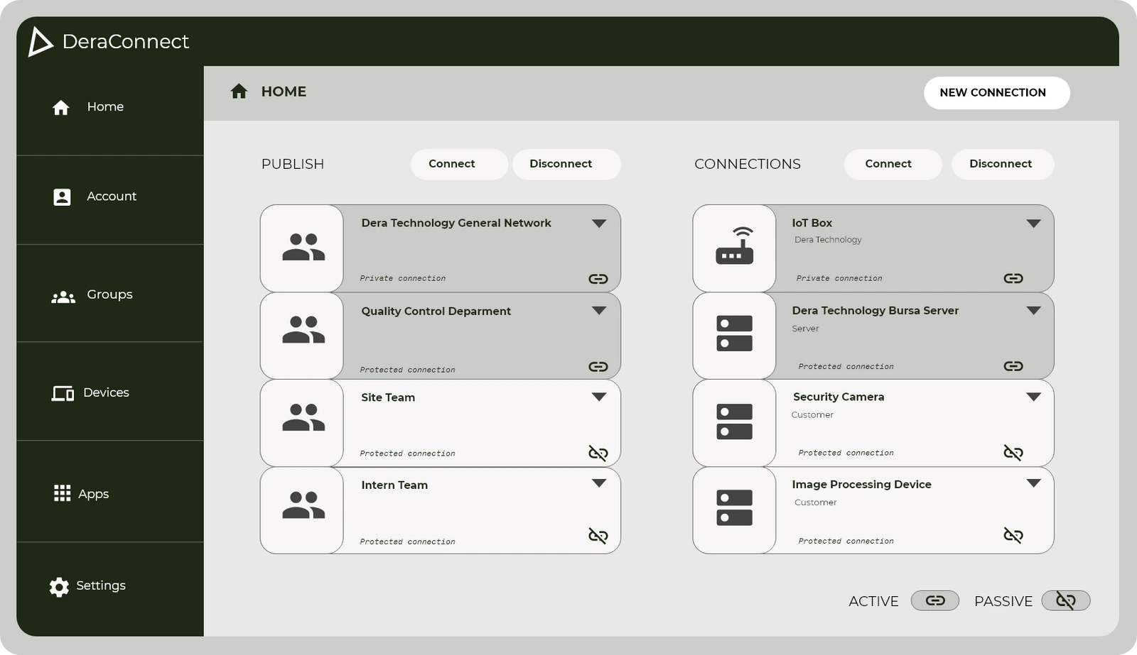Toggle link status of Intern Team
1137x655 pixels.
[x=598, y=536]
